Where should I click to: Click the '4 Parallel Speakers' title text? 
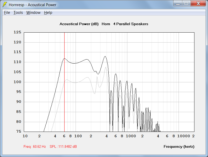click(131, 24)
